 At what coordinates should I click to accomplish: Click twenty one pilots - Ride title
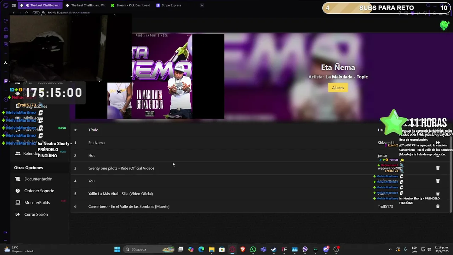(121, 168)
